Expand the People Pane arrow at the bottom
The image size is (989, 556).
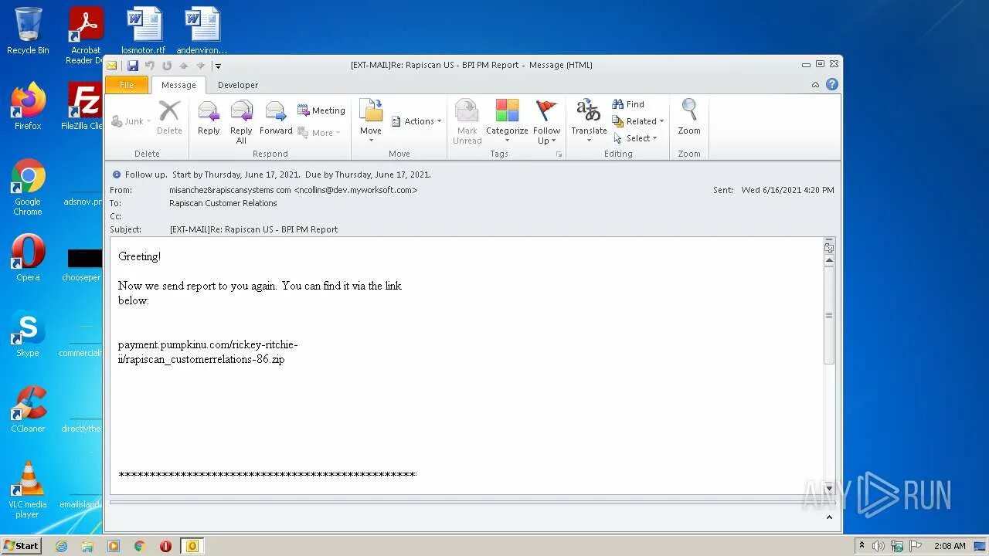coord(829,517)
